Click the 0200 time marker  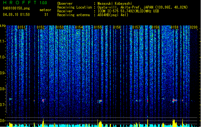194,27
